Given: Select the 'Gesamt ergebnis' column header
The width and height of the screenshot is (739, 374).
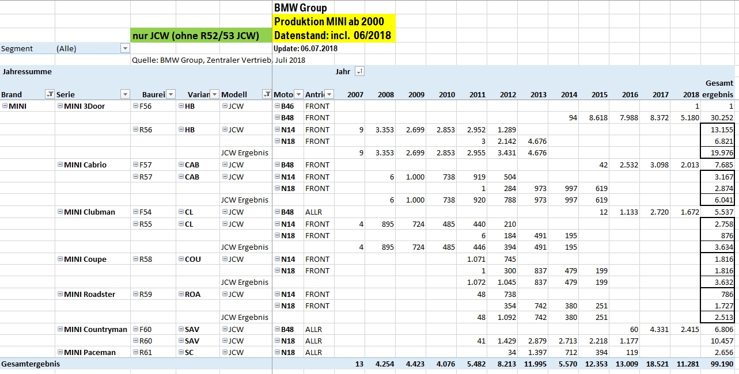Looking at the screenshot, I should coord(718,89).
